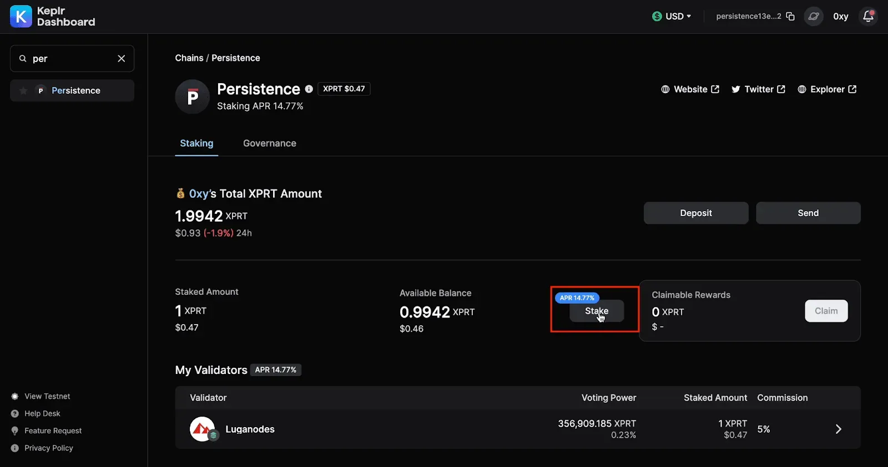Viewport: 888px width, 467px height.
Task: Switch to the Governance tab
Action: tap(270, 143)
